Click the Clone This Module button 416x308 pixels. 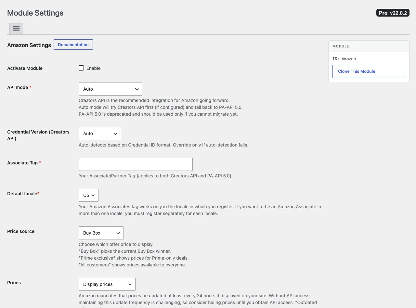click(x=369, y=71)
